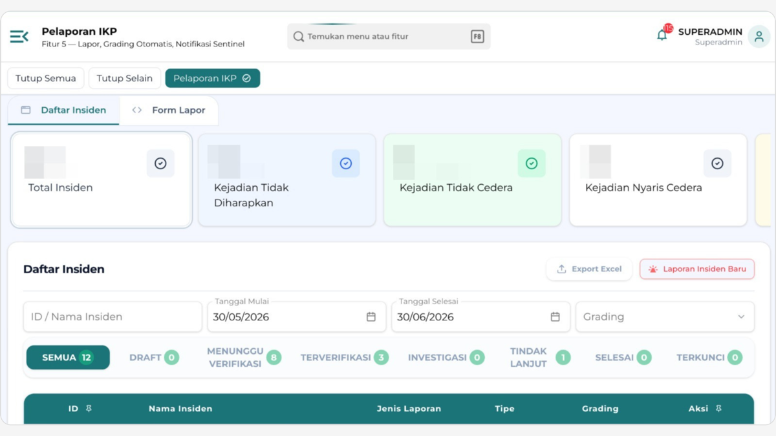Pin the Aksi column header
This screenshot has width=776, height=436.
718,409
